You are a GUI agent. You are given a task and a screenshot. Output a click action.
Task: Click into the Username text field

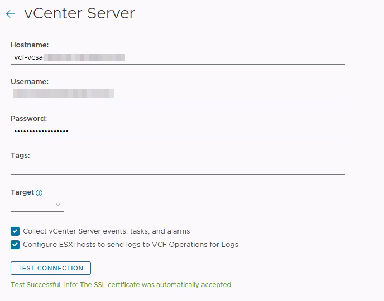pyautogui.click(x=177, y=94)
